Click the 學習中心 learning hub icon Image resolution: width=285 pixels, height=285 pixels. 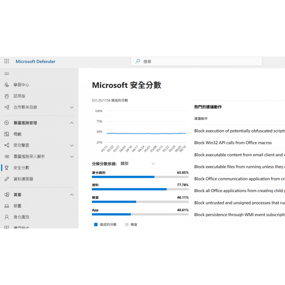pyautogui.click(x=6, y=85)
